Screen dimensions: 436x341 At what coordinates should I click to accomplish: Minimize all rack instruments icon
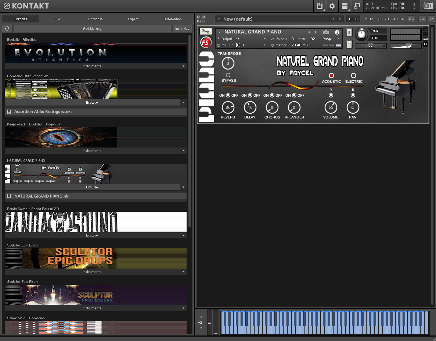[431, 19]
